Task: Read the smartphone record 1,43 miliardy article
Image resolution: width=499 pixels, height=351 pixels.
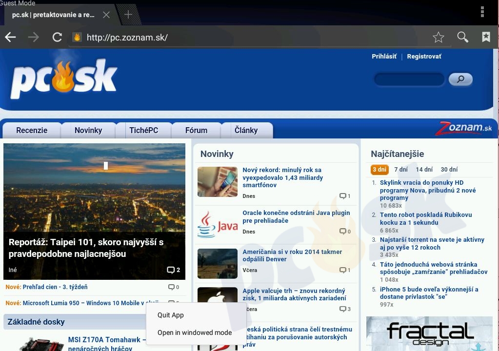Action: pyautogui.click(x=282, y=177)
